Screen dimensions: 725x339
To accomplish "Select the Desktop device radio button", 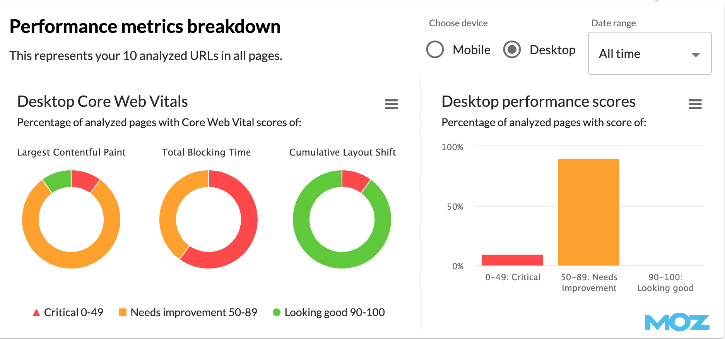I will click(512, 50).
